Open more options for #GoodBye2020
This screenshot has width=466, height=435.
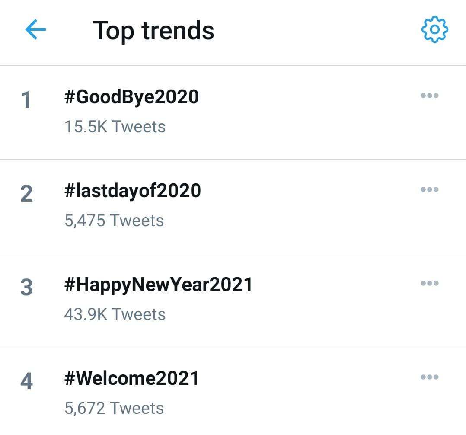pos(429,96)
